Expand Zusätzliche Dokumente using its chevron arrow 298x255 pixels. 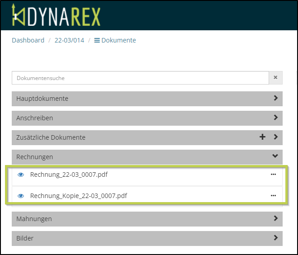click(x=275, y=137)
